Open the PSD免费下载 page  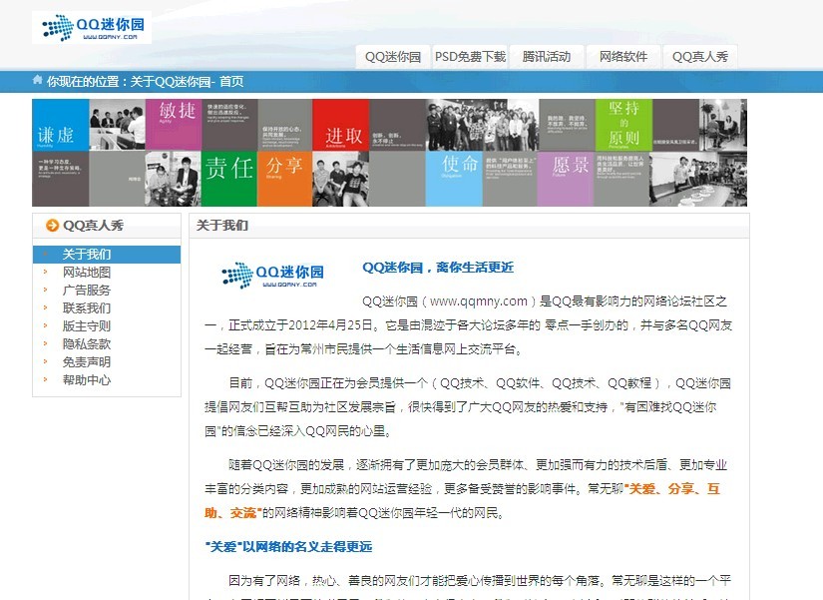coord(469,57)
